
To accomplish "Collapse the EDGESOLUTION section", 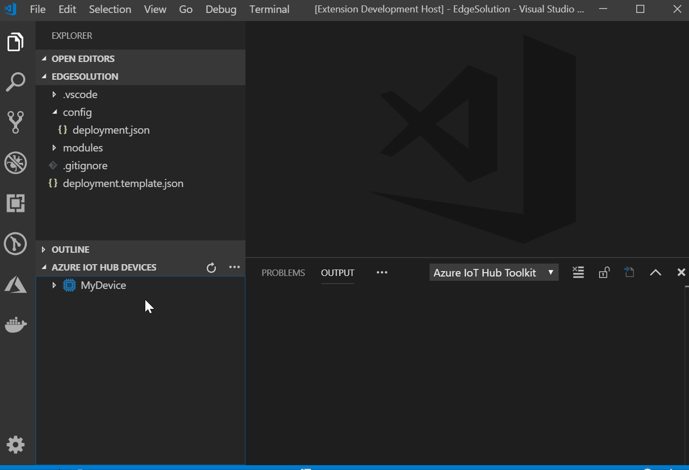I will [x=44, y=77].
